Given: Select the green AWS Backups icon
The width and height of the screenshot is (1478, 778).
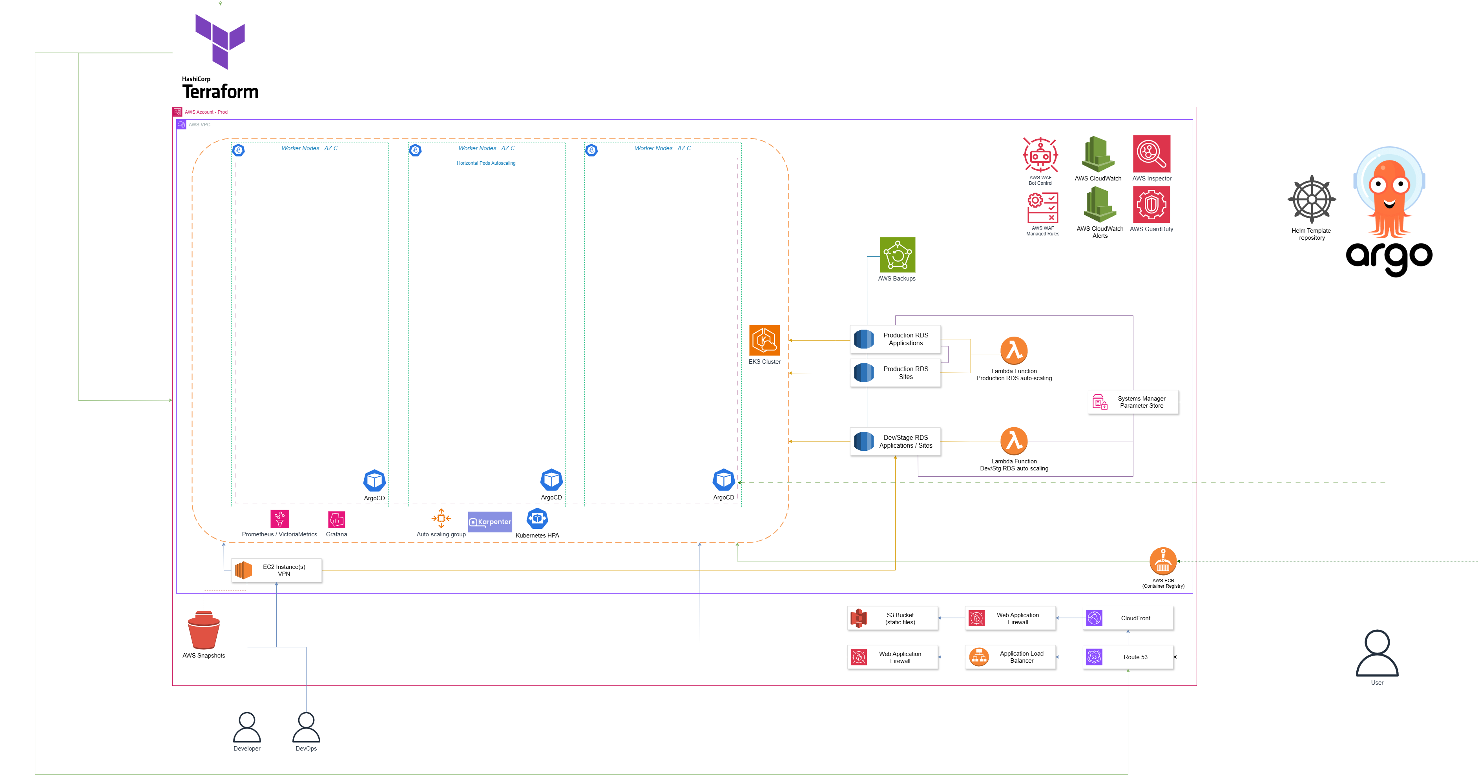Looking at the screenshot, I should 897,255.
